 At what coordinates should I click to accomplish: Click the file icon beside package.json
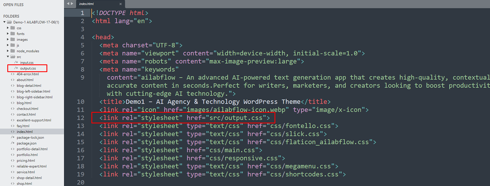(13, 143)
